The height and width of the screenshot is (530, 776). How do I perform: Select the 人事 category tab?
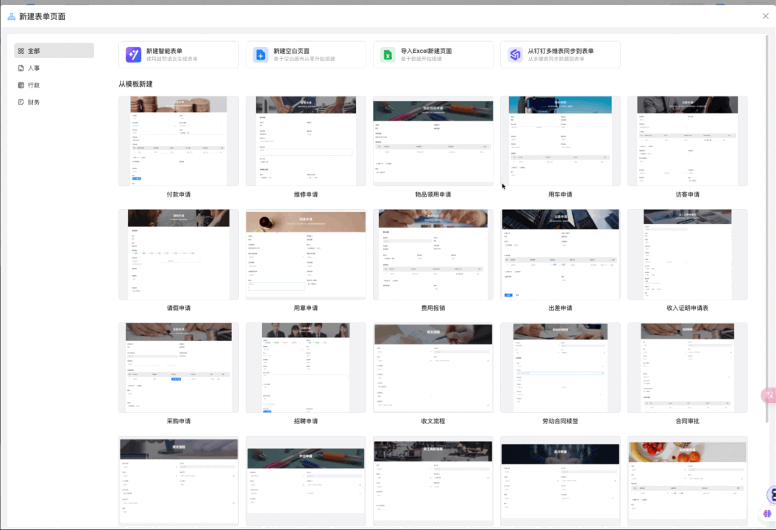click(x=34, y=68)
